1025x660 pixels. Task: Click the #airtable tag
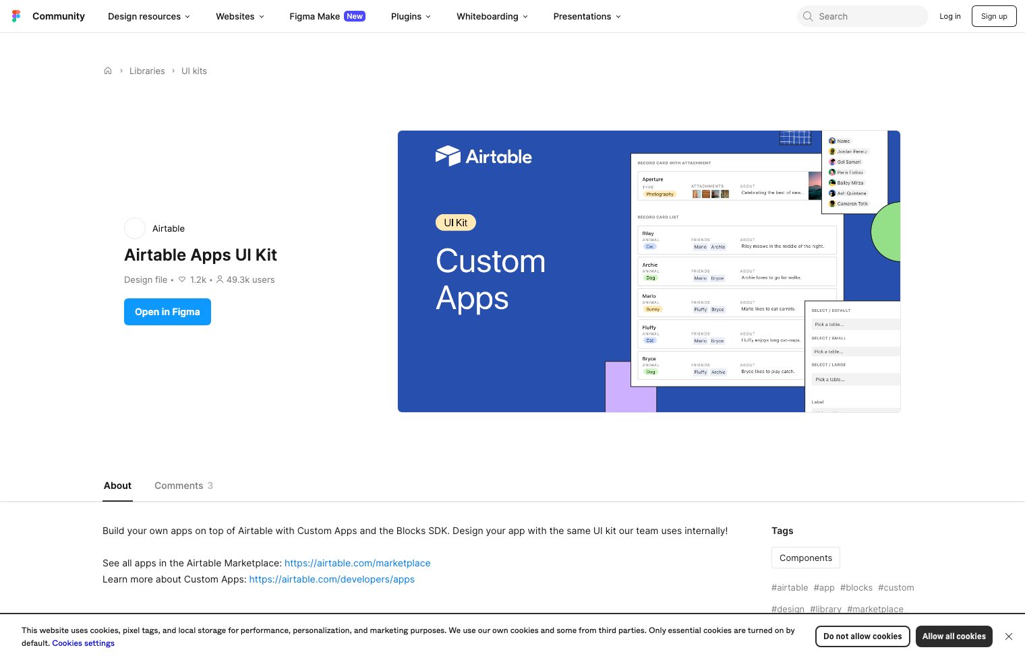pyautogui.click(x=789, y=587)
